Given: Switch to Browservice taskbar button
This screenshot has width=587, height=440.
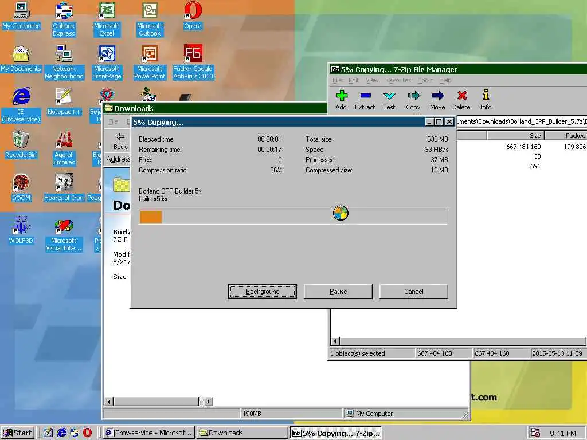Looking at the screenshot, I should [148, 433].
